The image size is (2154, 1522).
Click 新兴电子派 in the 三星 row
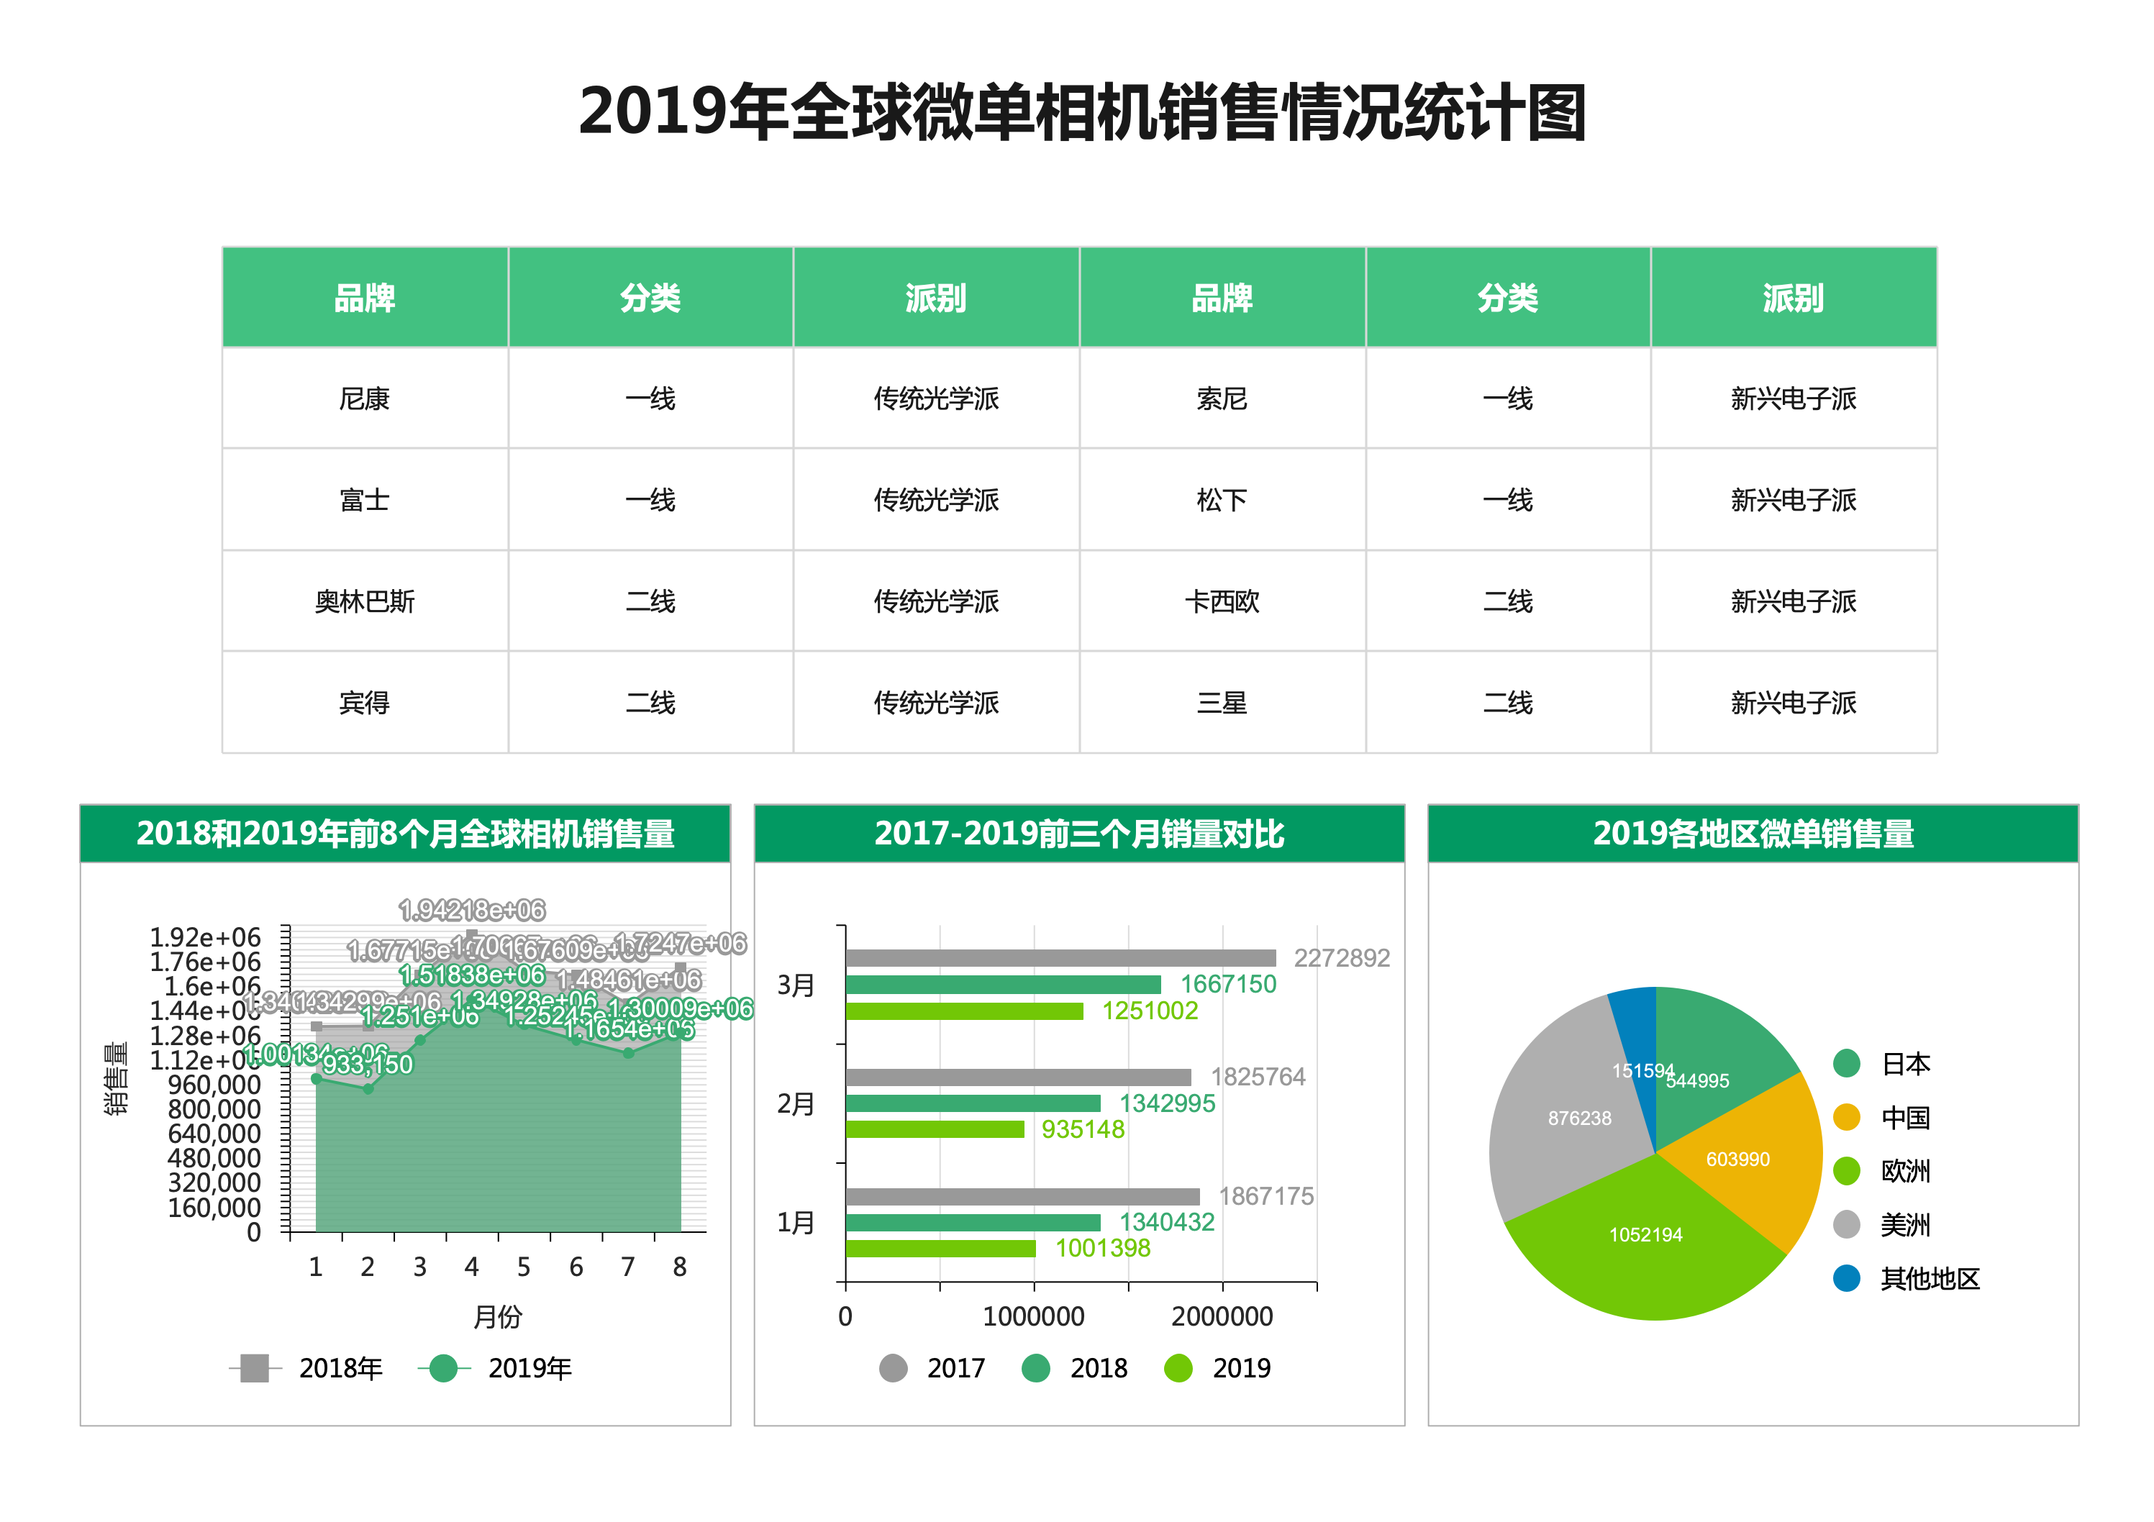(1794, 703)
